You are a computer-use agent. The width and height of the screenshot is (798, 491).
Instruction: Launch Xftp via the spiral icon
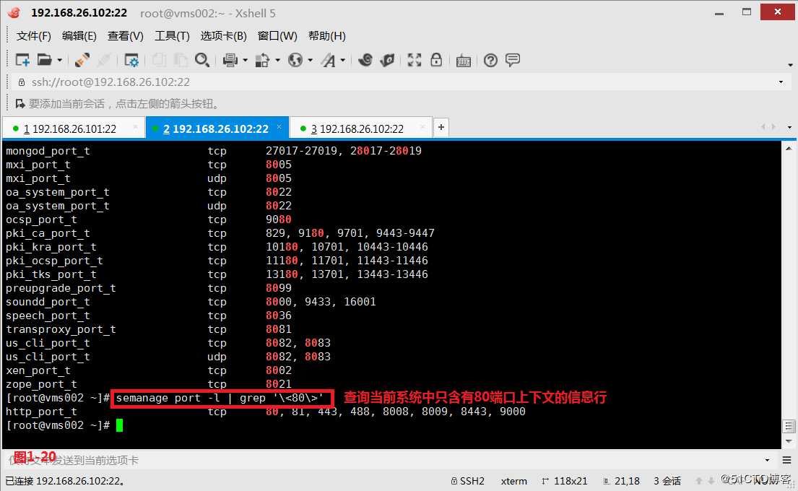point(365,60)
